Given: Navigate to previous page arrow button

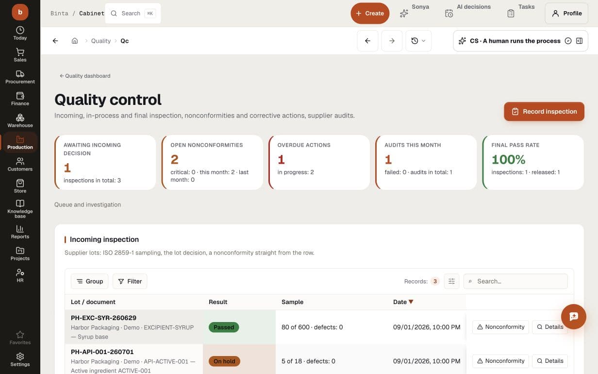Looking at the screenshot, I should 367,41.
